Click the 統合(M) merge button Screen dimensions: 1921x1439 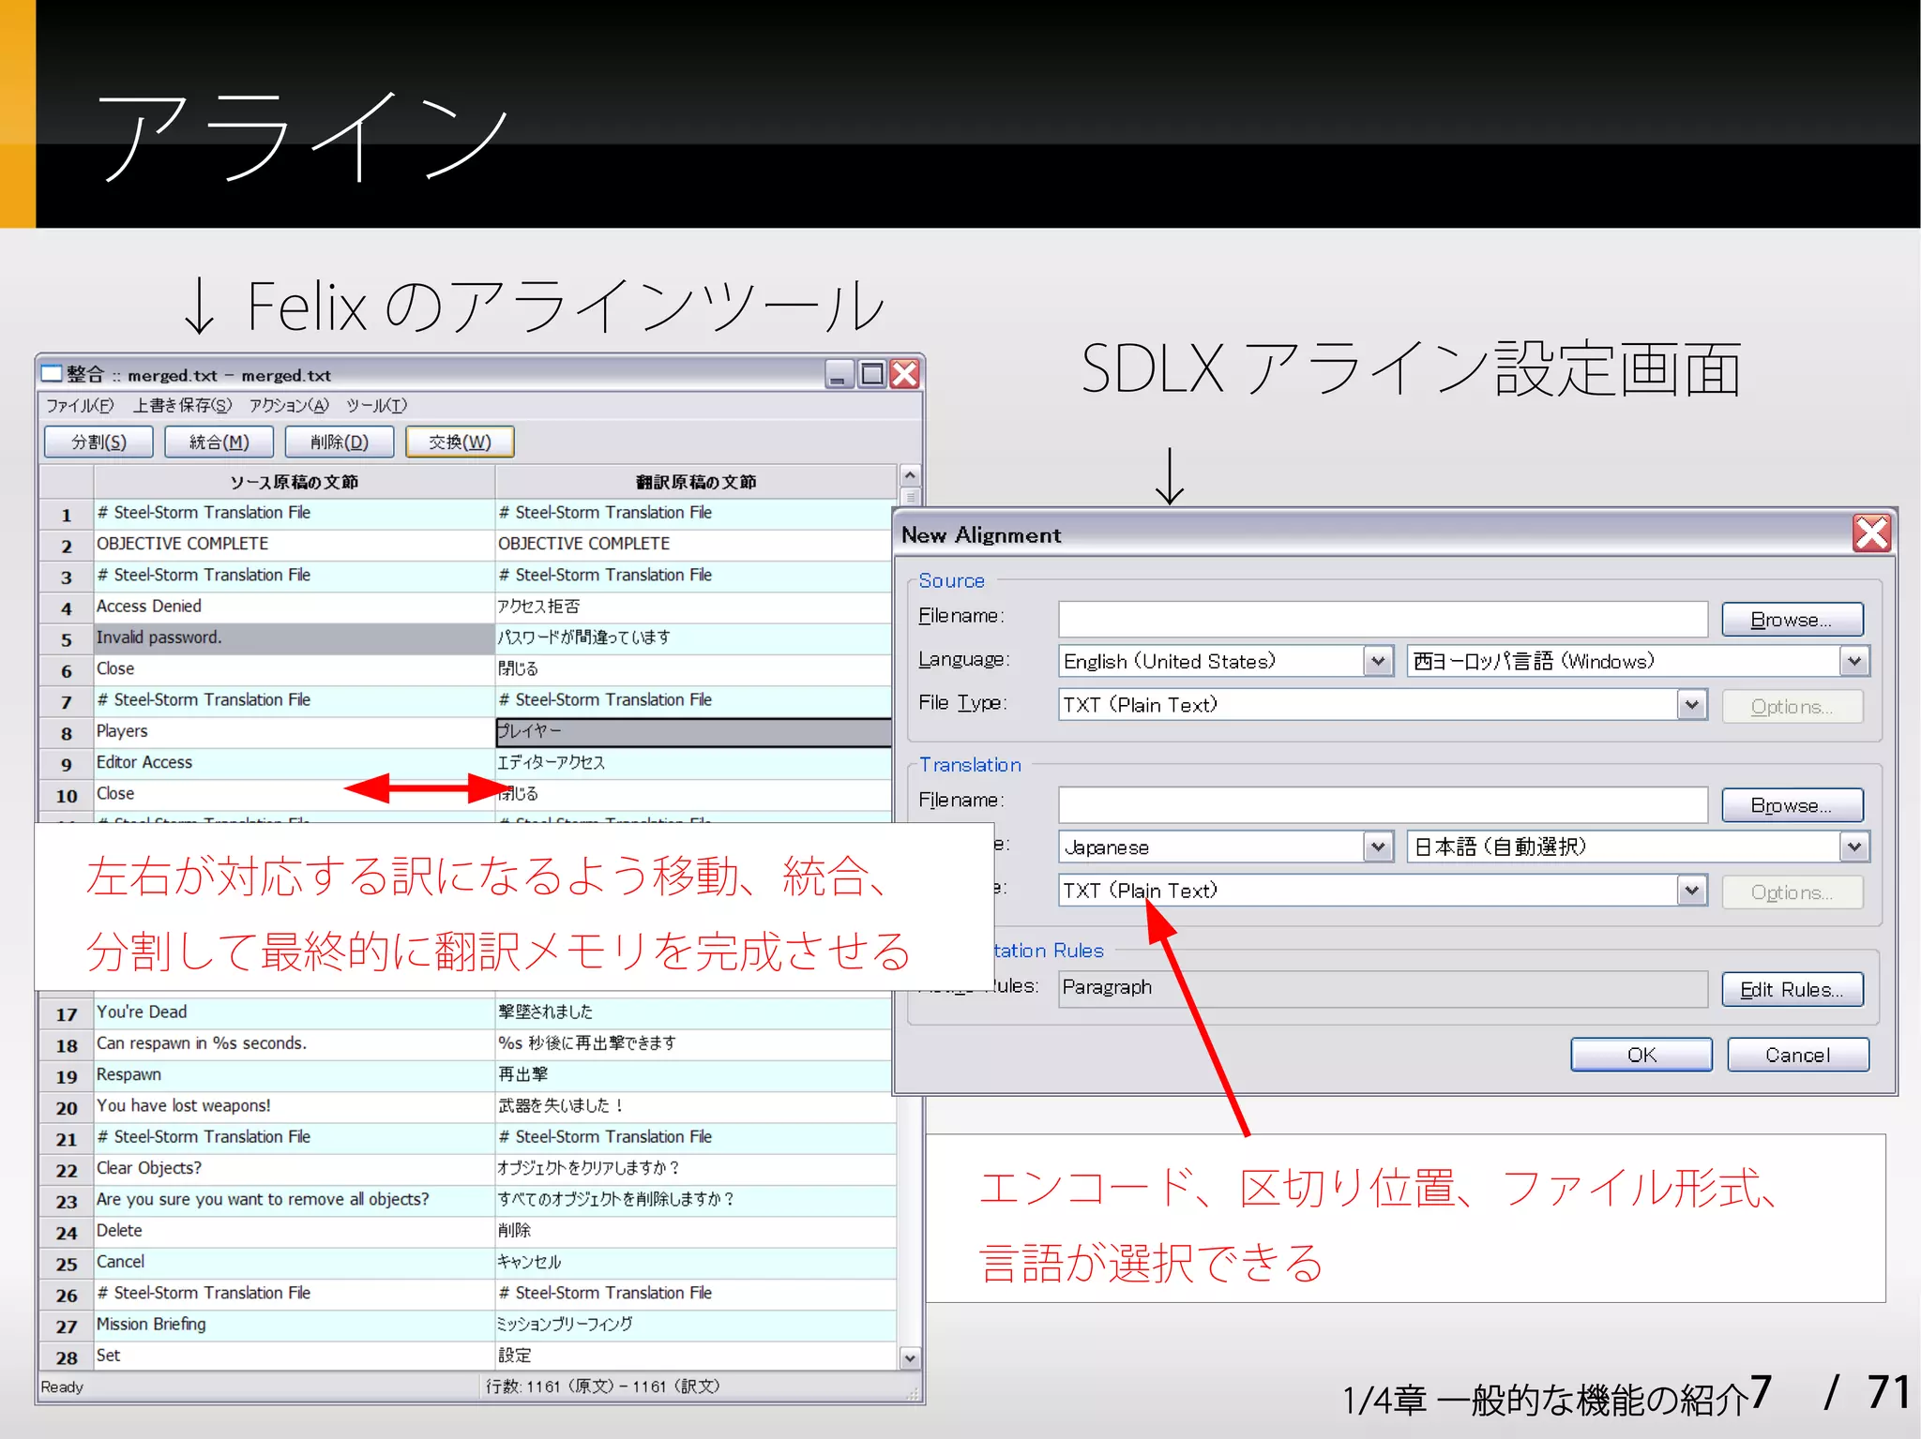pyautogui.click(x=219, y=442)
